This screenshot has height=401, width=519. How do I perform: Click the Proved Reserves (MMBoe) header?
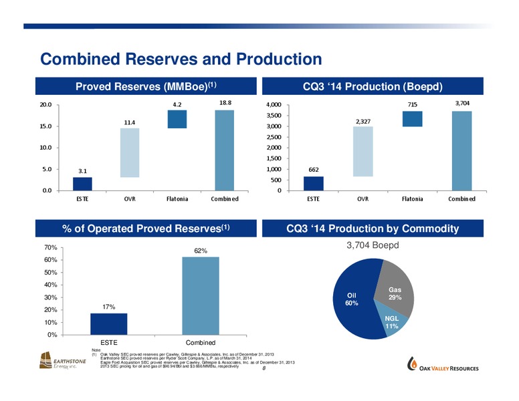click(146, 86)
